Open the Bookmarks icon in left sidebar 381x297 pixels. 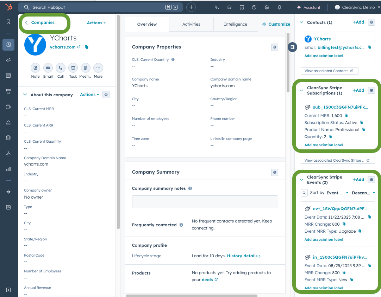point(8,22)
